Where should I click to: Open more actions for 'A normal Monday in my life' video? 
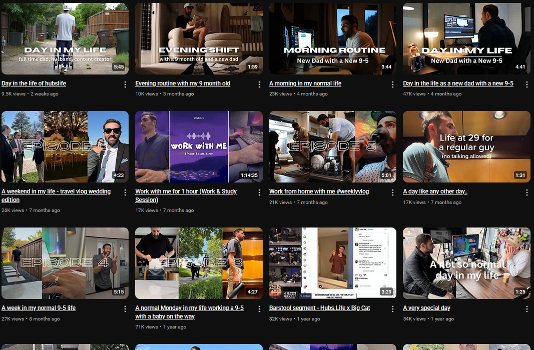coord(259,309)
